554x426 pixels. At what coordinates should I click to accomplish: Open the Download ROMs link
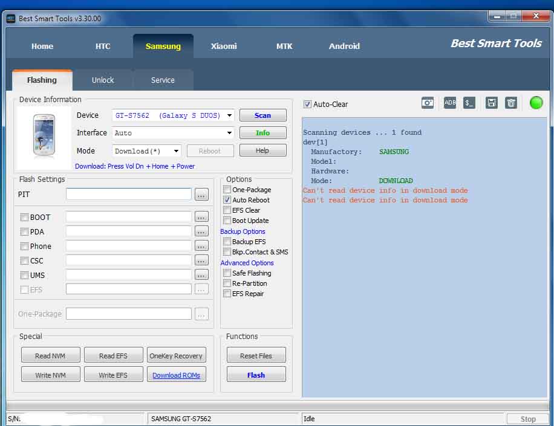(177, 375)
